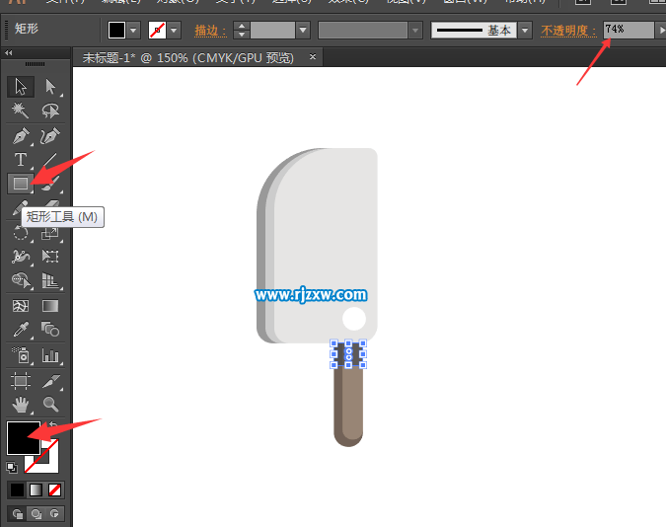Open the 不透明度 opacity panel link

point(568,31)
